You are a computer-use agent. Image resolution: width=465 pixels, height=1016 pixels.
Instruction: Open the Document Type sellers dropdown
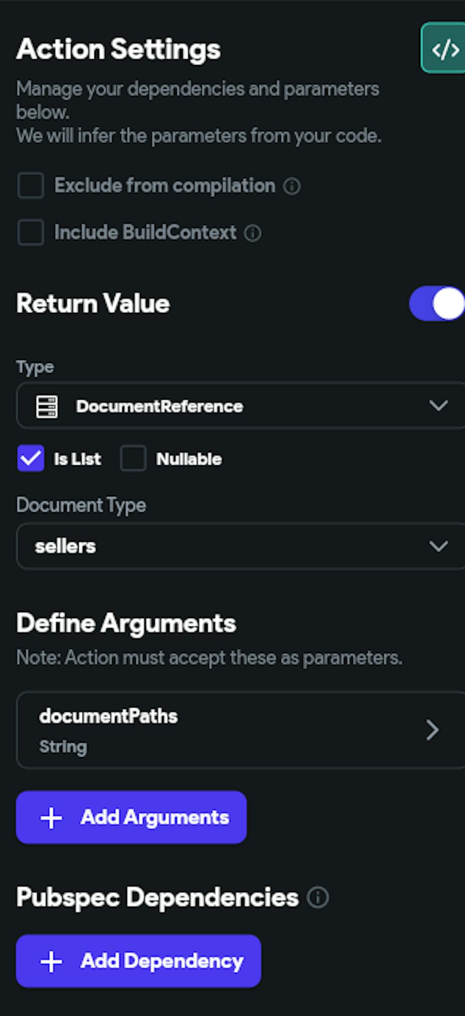click(232, 546)
